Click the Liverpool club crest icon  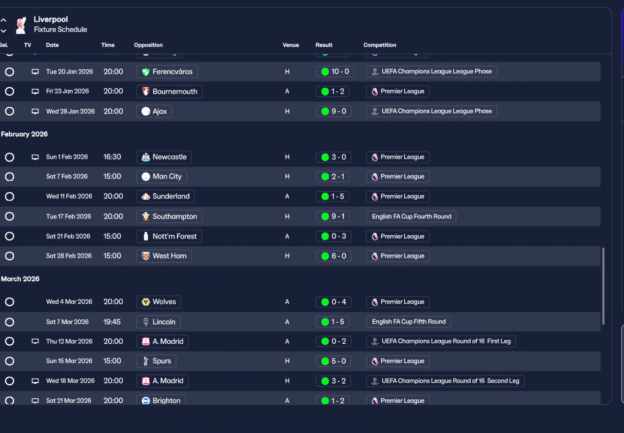pos(20,25)
